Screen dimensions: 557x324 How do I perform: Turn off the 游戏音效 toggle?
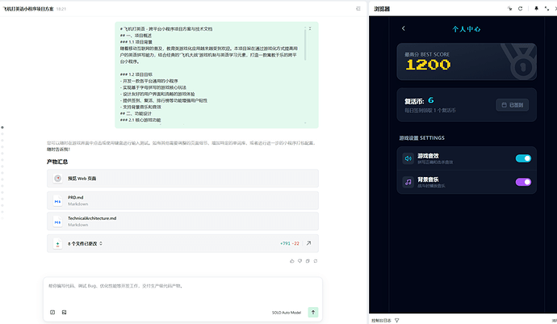point(523,158)
